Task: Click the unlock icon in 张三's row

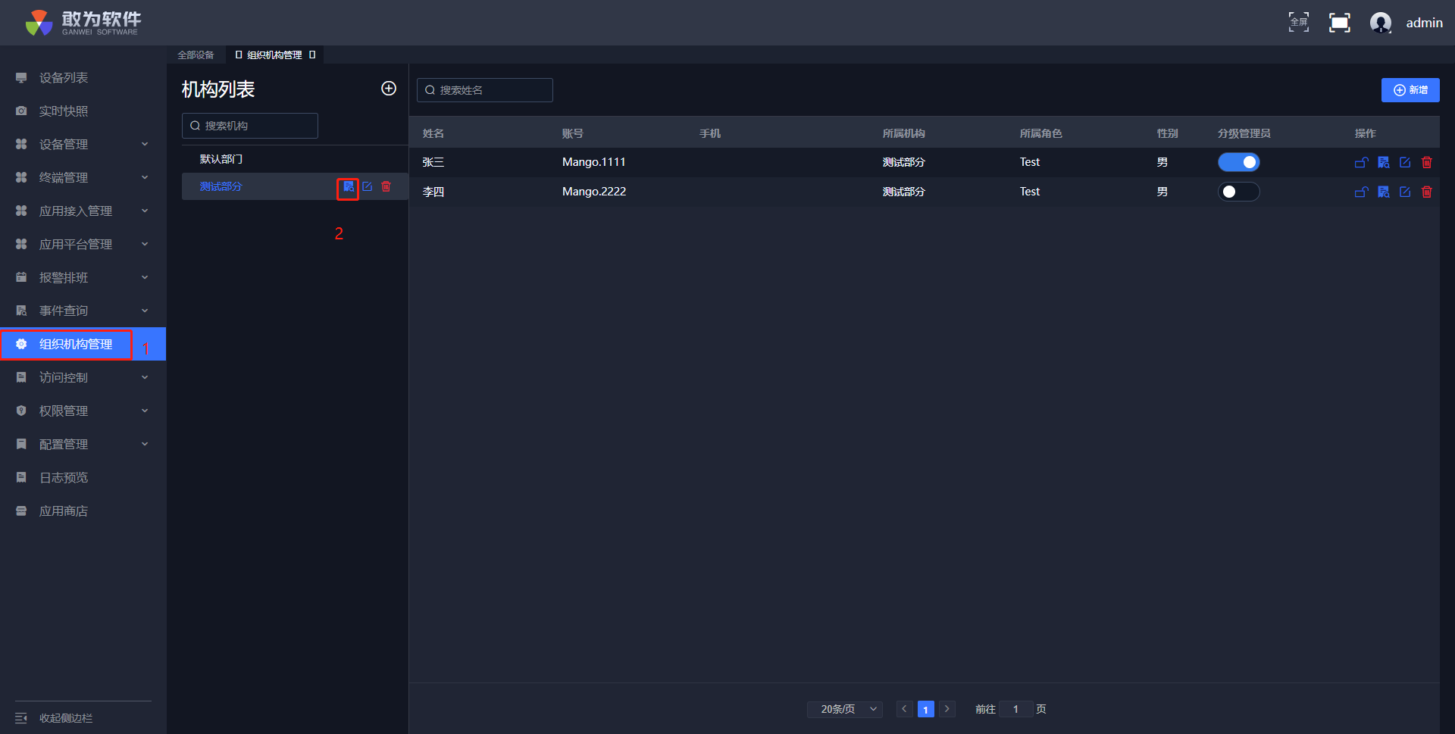Action: pos(1362,162)
